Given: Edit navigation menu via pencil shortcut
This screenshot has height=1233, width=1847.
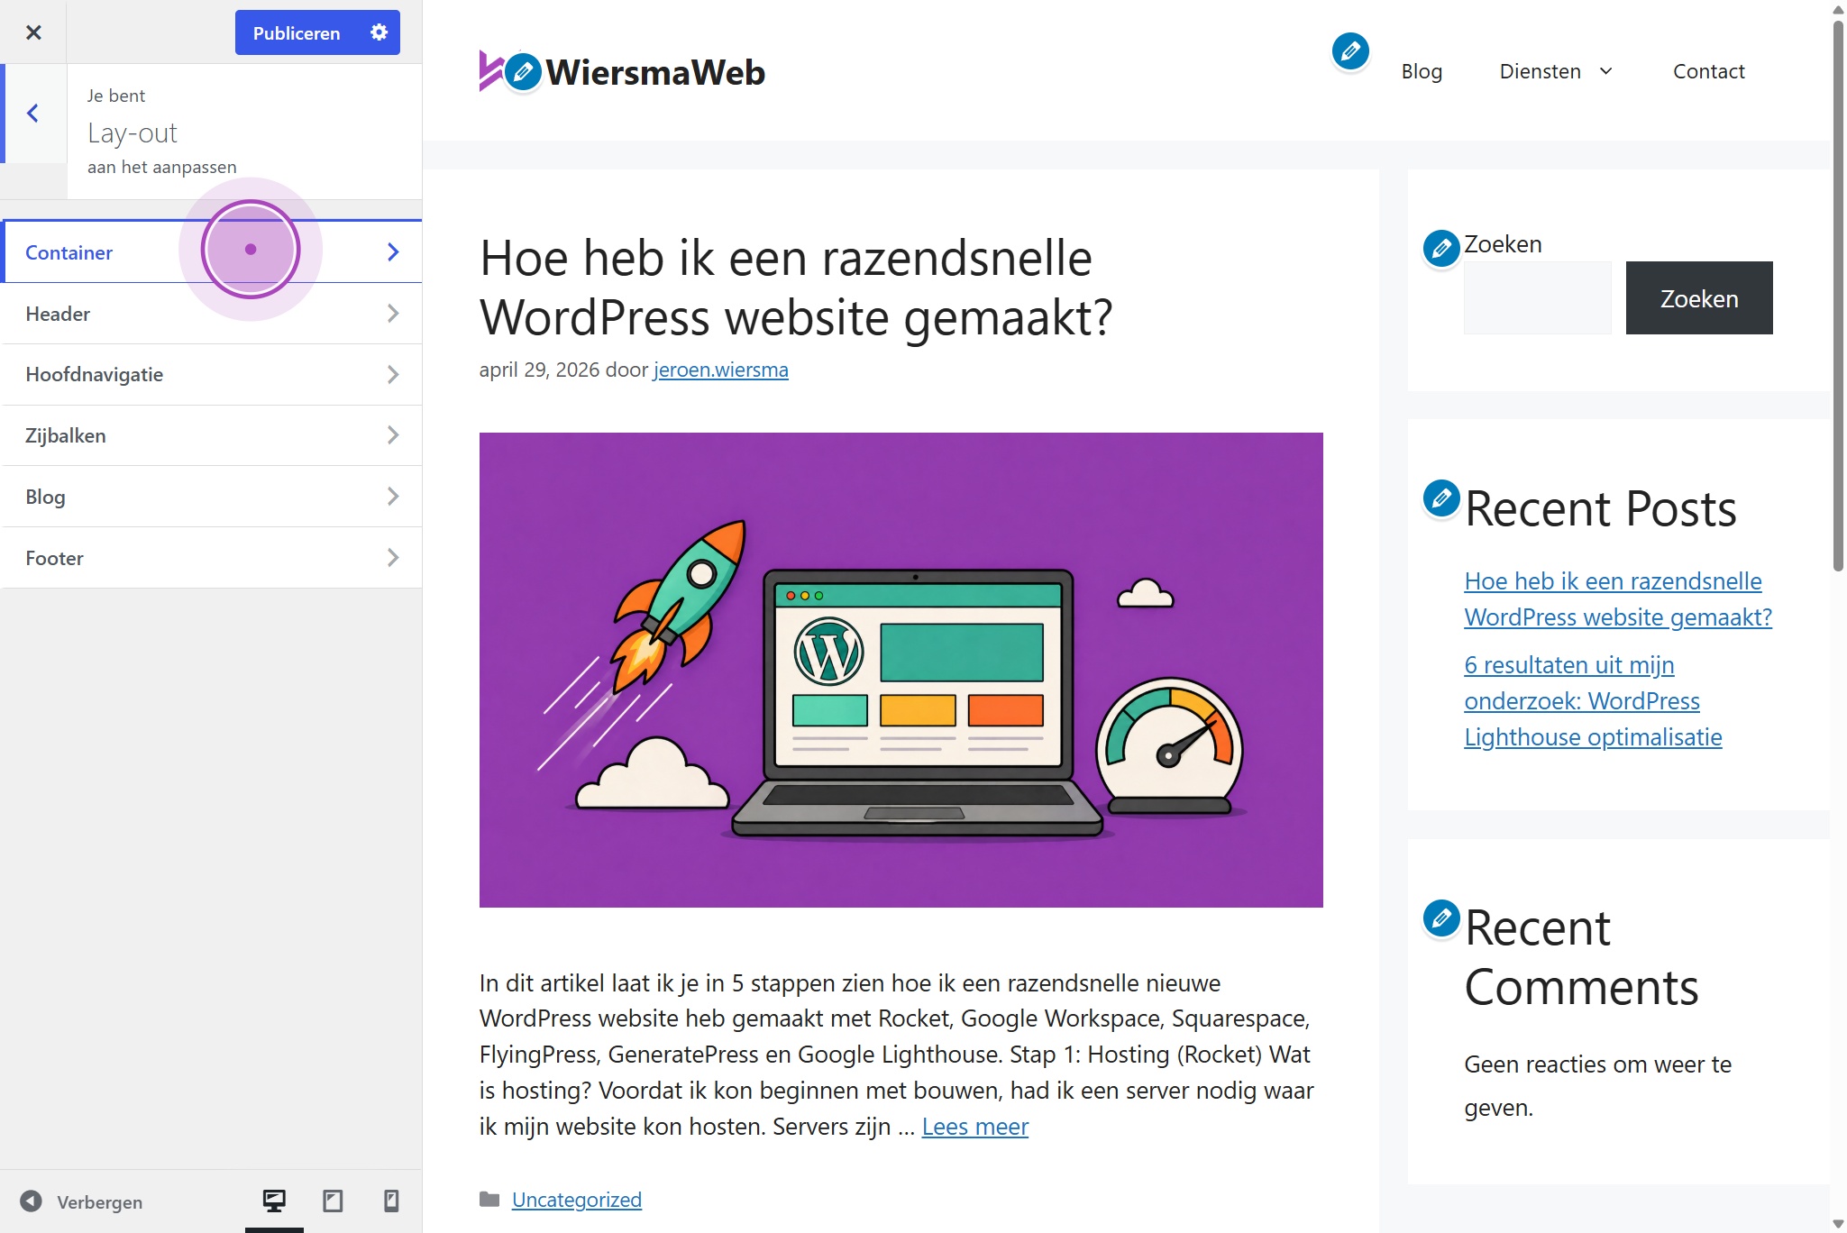Looking at the screenshot, I should [1350, 51].
